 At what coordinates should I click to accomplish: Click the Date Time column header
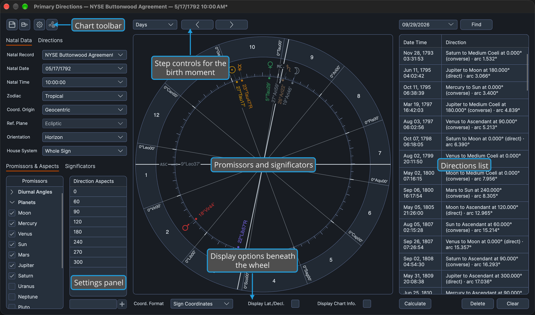click(x=420, y=42)
